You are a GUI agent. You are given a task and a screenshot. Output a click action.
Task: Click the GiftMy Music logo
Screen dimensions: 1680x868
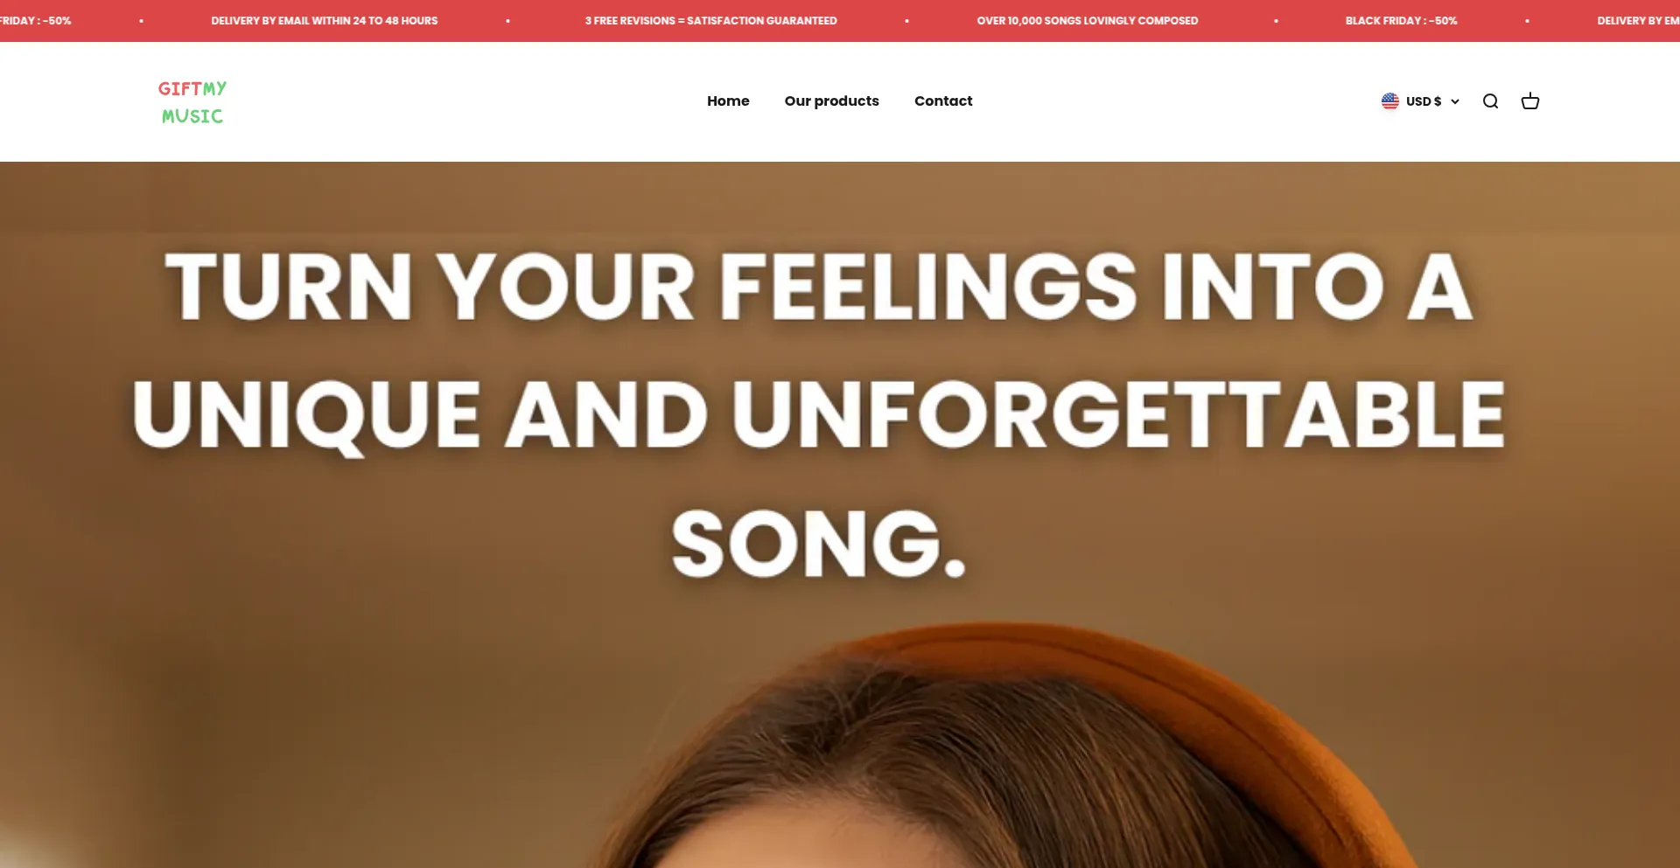pyautogui.click(x=192, y=102)
